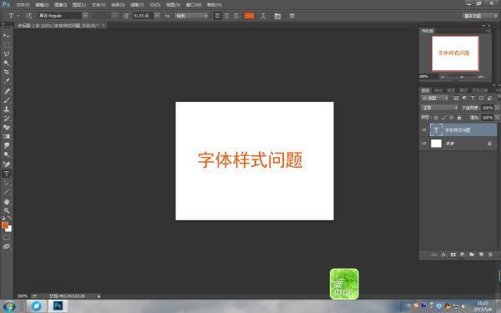This screenshot has height=313, width=501.
Task: Select the Magic Wand tool
Action: (x=7, y=63)
